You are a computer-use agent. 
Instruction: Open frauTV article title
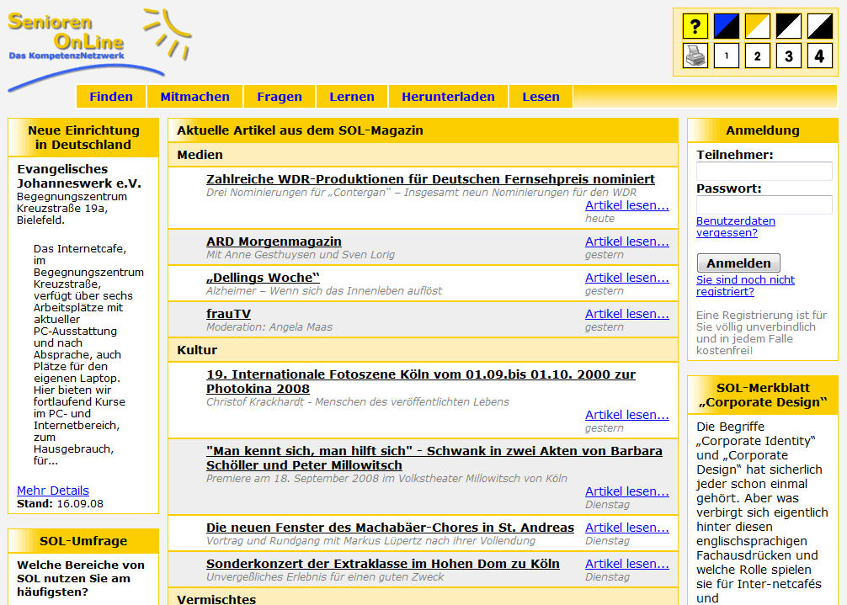228,314
